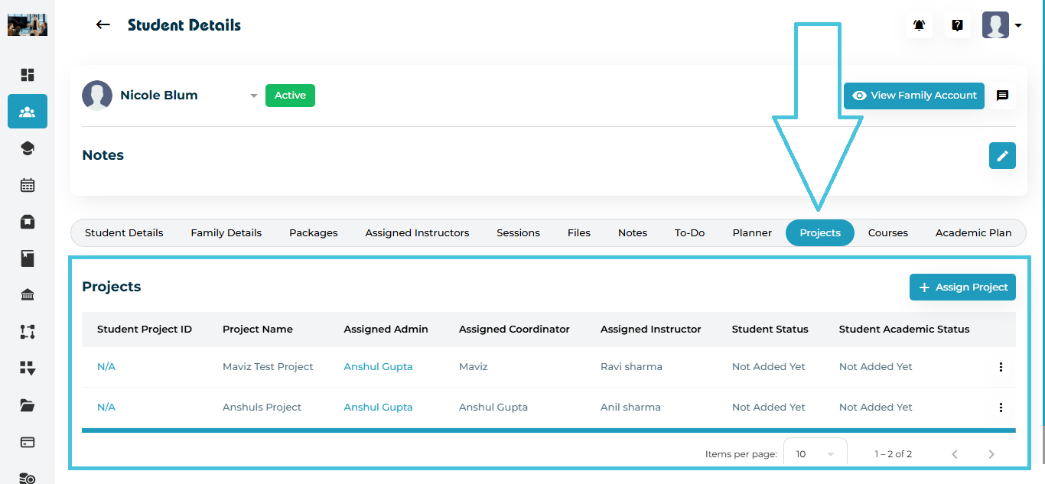Switch to the Courses tab
The width and height of the screenshot is (1045, 484).
tap(887, 233)
